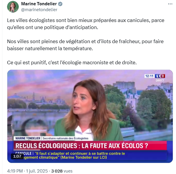Click the 1:07 video duration badge
Image resolution: width=176 pixels, height=174 pixels.
click(17, 156)
